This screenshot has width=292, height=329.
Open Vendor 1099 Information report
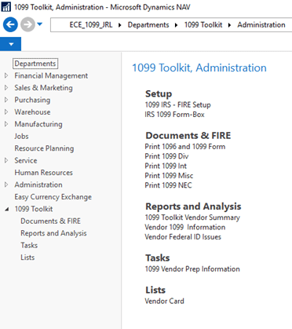click(185, 227)
